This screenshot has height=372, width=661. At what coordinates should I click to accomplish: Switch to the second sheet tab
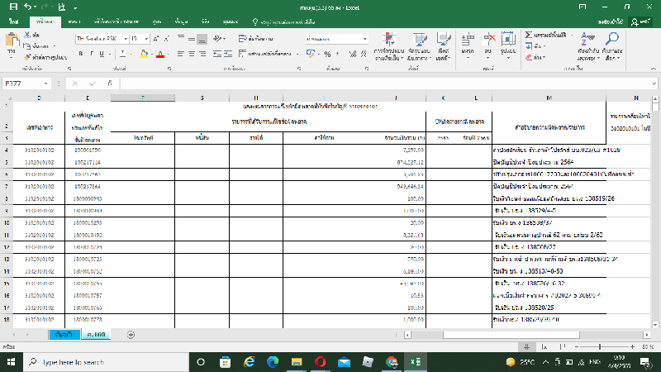pyautogui.click(x=96, y=334)
